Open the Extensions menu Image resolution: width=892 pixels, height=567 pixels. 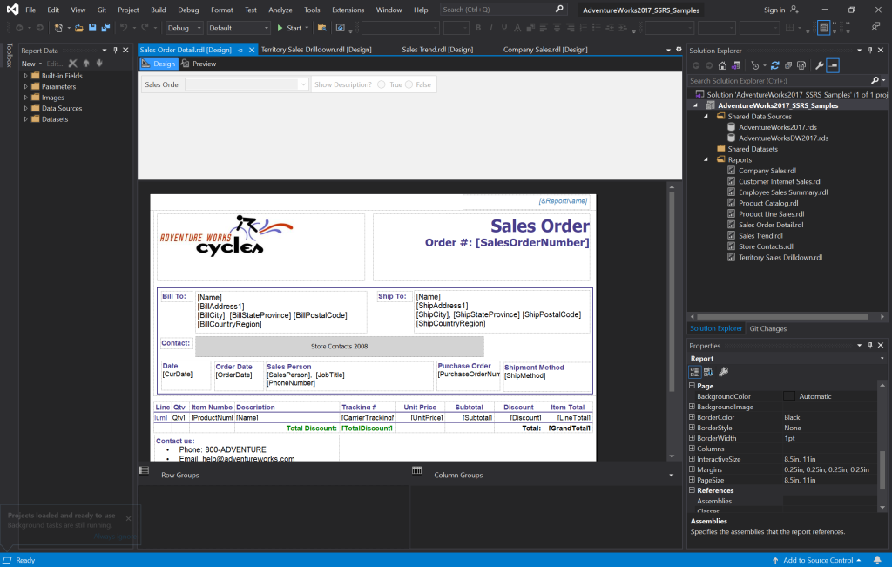348,10
